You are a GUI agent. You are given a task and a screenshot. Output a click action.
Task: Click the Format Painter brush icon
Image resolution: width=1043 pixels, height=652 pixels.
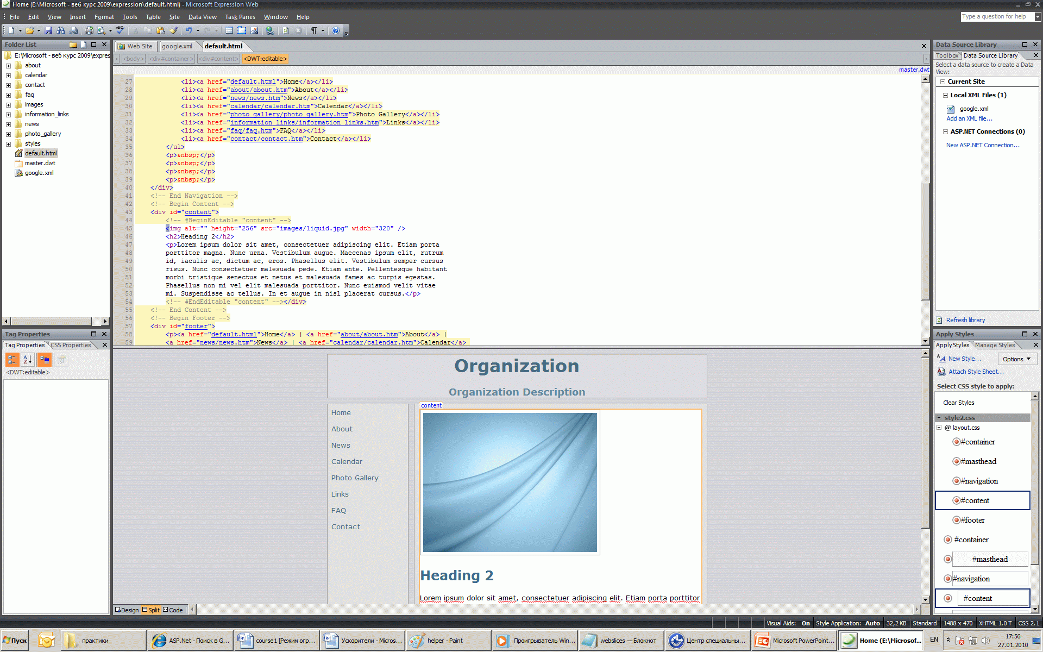pyautogui.click(x=173, y=30)
